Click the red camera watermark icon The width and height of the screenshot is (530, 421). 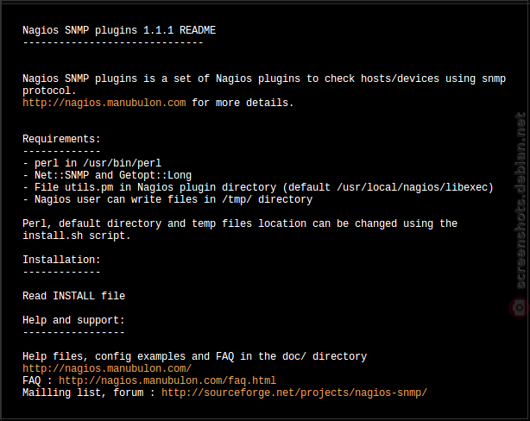519,307
